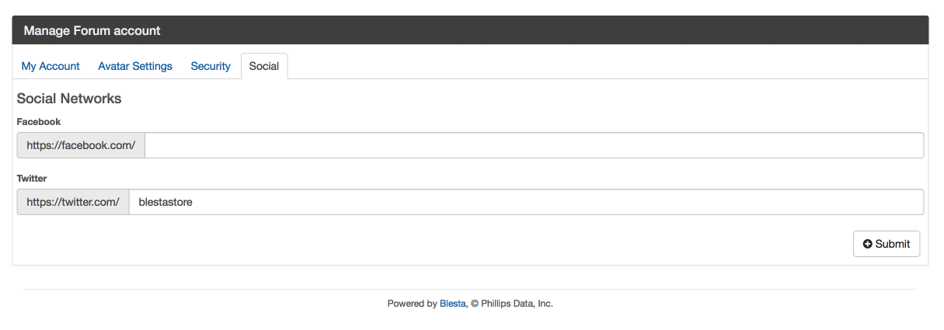944x330 pixels.
Task: Open the Blesta link in footer
Action: (453, 304)
